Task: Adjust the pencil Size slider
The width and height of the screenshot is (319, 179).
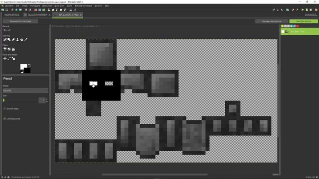Action: pos(20,100)
